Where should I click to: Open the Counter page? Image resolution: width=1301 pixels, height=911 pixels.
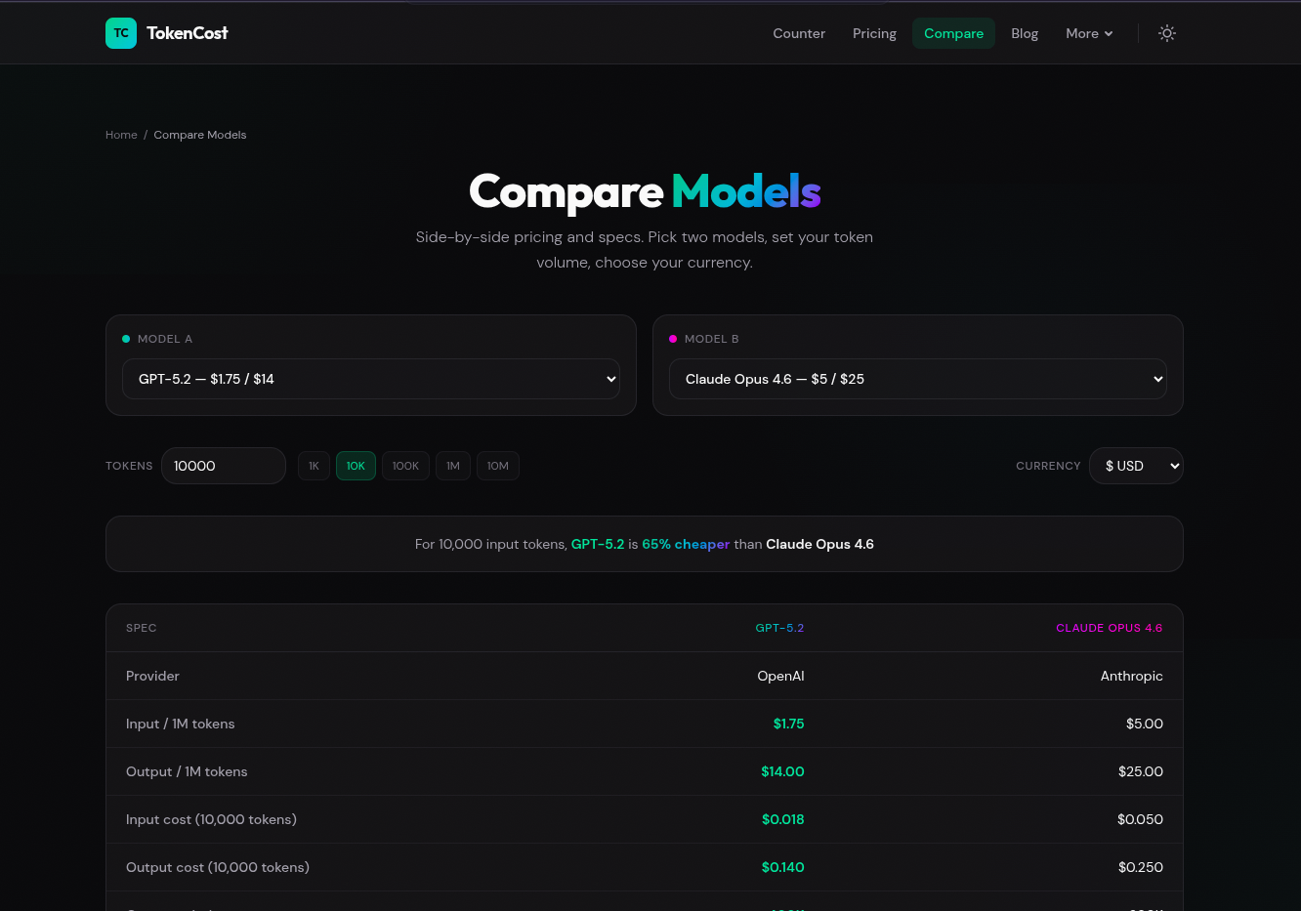coord(799,33)
